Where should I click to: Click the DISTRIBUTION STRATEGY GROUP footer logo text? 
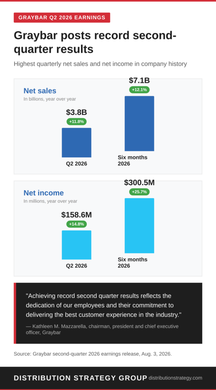[81, 378]
